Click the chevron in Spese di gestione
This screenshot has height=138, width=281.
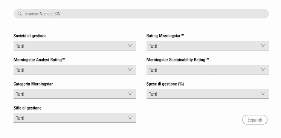[x=263, y=94]
